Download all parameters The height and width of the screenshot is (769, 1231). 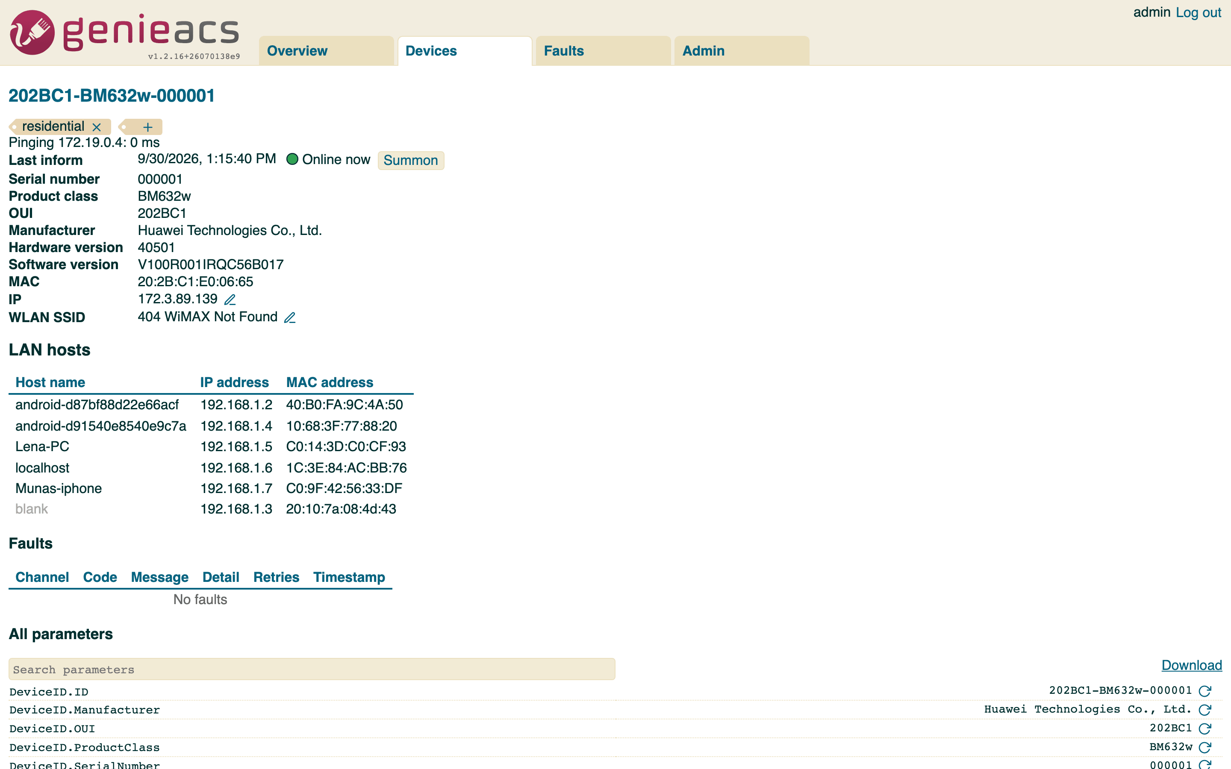[1191, 665]
